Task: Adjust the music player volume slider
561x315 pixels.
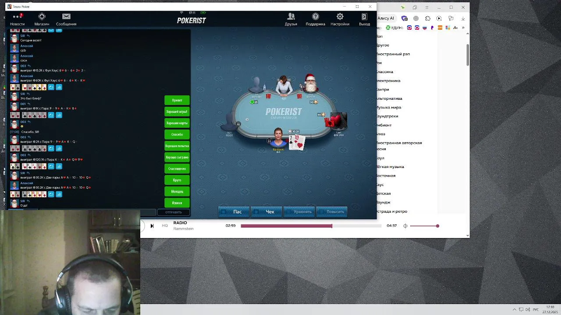Action: tap(424, 226)
